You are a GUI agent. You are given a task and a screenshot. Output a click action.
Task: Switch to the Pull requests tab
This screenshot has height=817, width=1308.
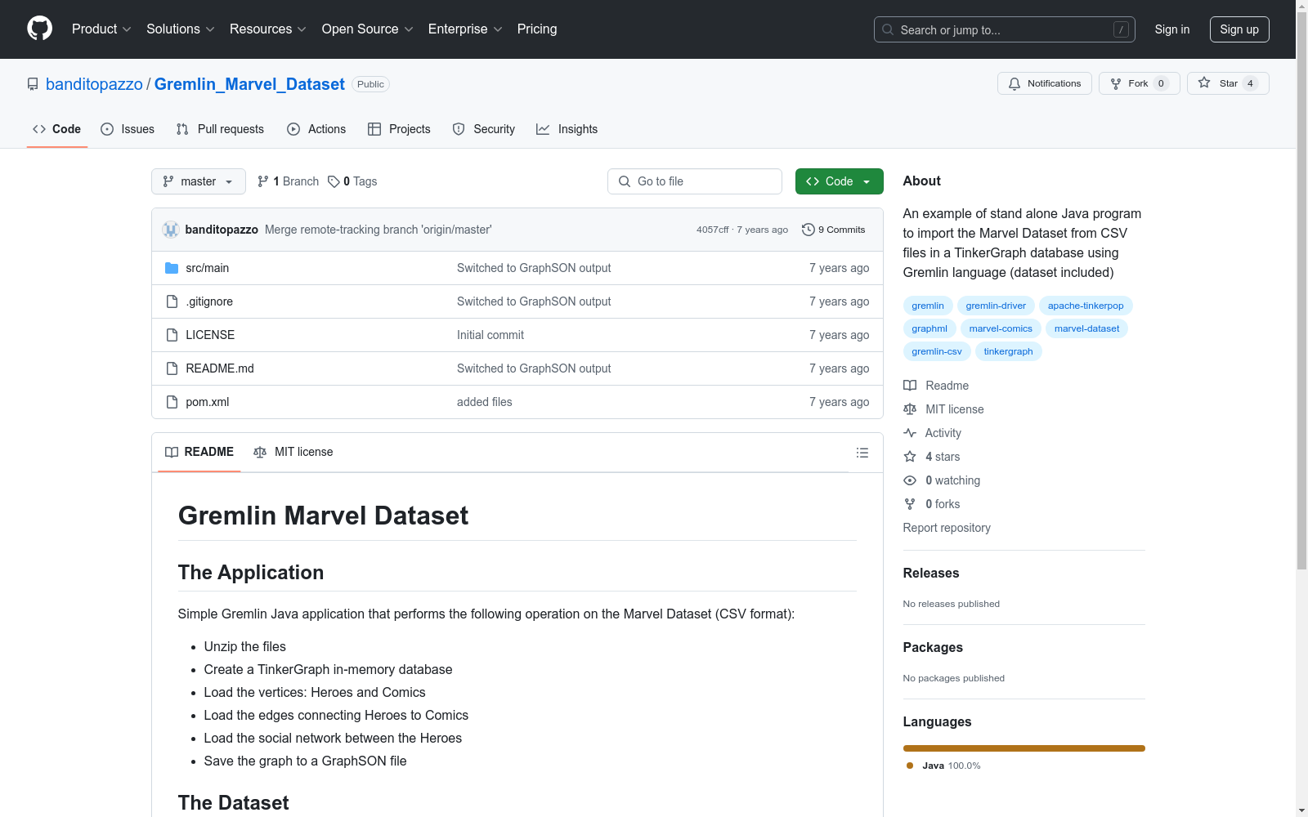220,129
